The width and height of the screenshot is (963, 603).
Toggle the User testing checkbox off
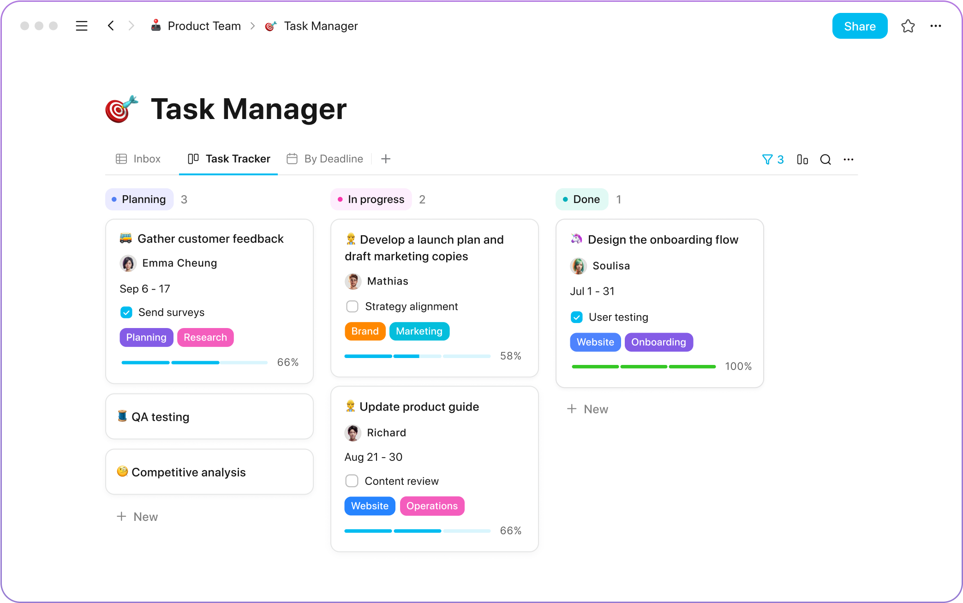(x=577, y=317)
